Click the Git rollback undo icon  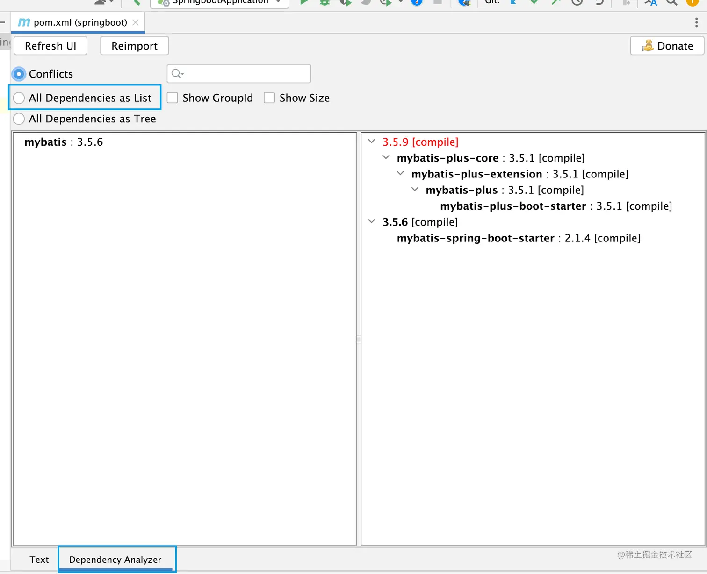(599, 1)
